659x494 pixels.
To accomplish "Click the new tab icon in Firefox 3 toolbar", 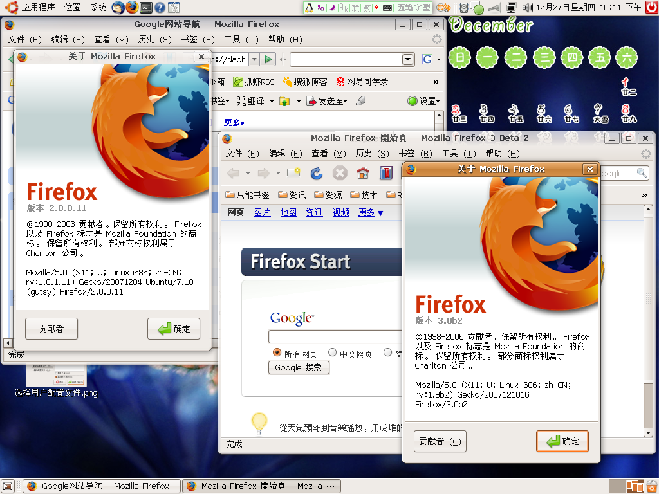I will coord(293,172).
